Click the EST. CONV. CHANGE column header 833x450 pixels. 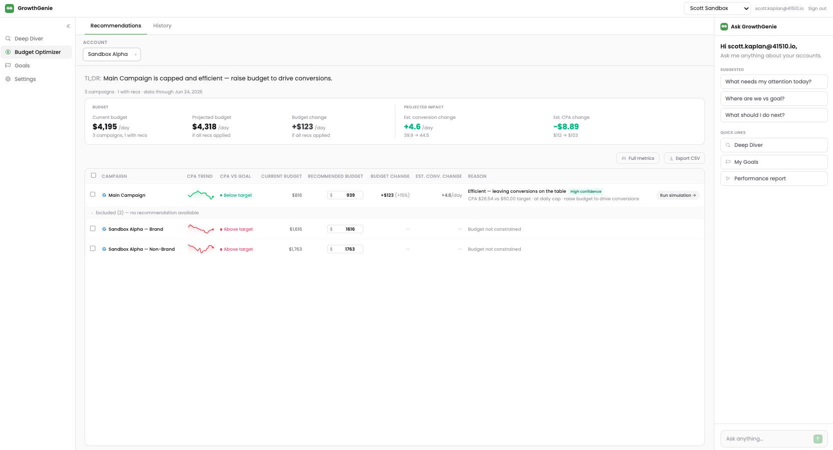[439, 176]
